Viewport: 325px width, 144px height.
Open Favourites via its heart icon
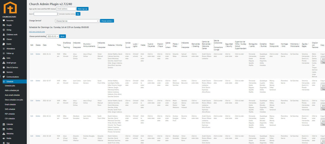click(3, 20)
